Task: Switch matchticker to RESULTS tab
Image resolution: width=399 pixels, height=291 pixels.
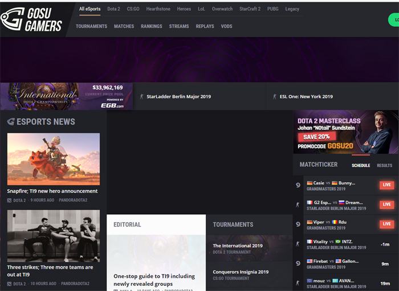Action: (385, 166)
